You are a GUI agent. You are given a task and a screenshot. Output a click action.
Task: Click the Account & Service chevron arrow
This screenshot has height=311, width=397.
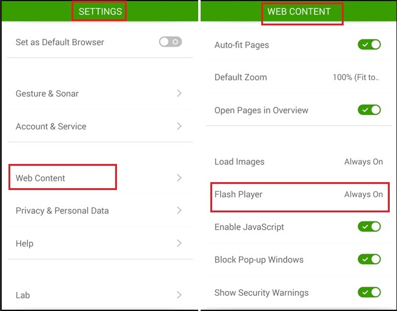pyautogui.click(x=179, y=126)
